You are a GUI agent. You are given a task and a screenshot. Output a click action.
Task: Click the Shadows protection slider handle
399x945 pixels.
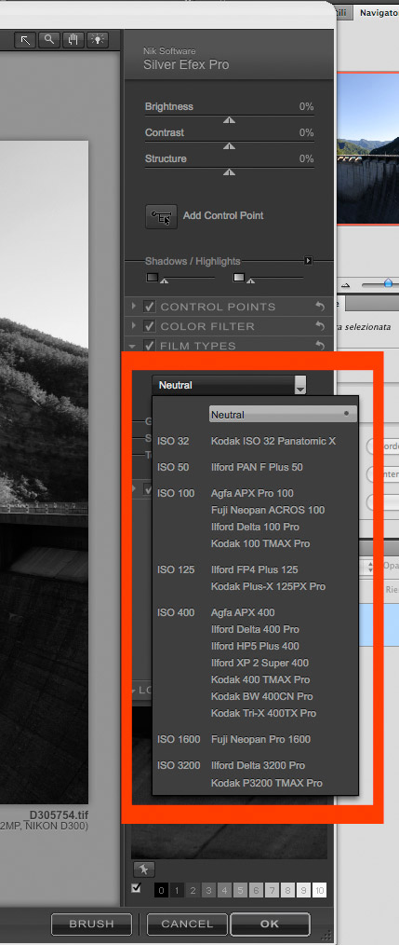164,281
